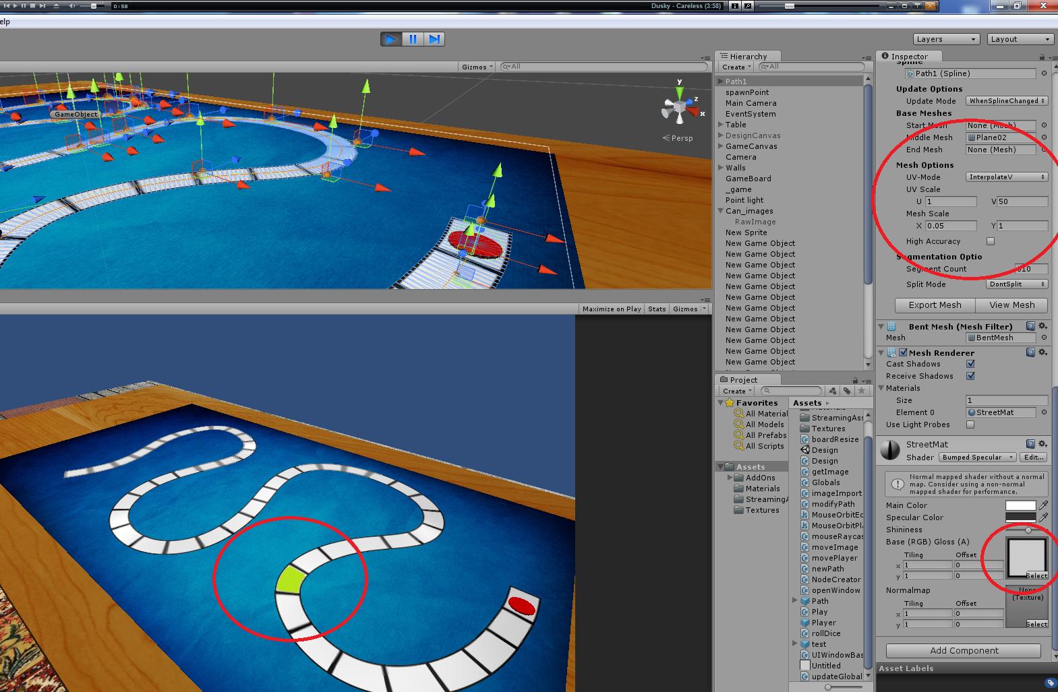Screen dimensions: 1058x692
Task: Collapse the Materials foldout
Action: pos(881,388)
